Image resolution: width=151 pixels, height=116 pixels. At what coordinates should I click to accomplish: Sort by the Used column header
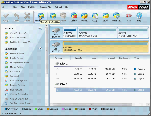[90, 58]
